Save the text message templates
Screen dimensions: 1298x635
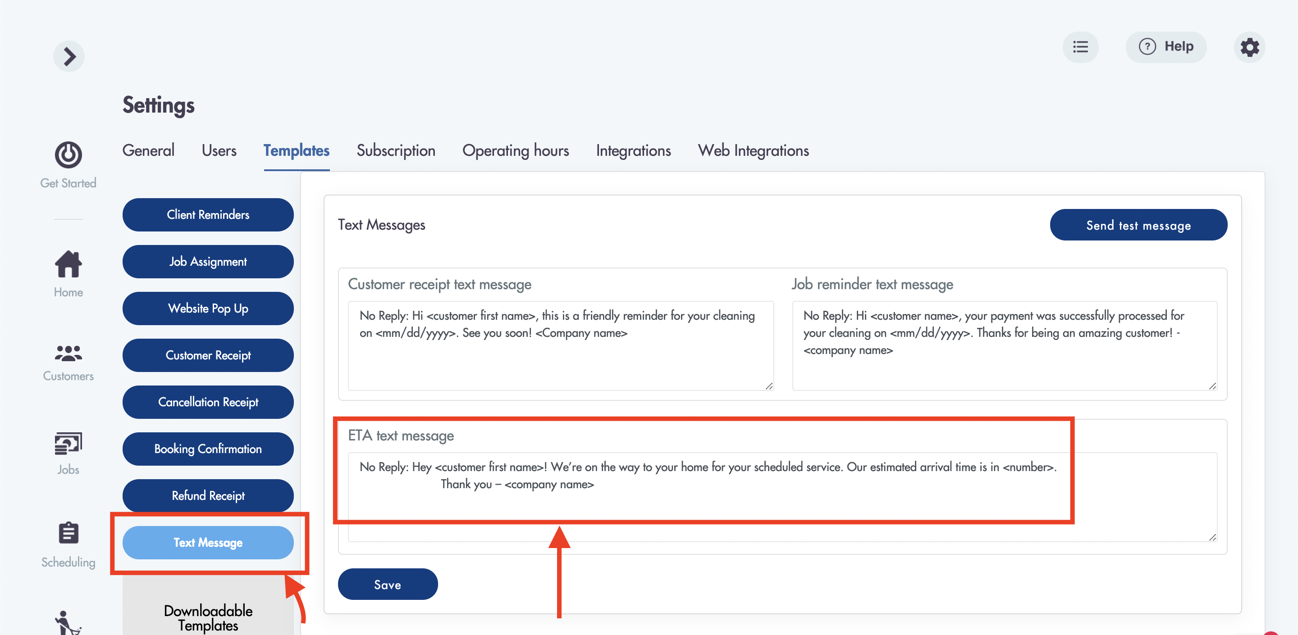click(x=388, y=584)
